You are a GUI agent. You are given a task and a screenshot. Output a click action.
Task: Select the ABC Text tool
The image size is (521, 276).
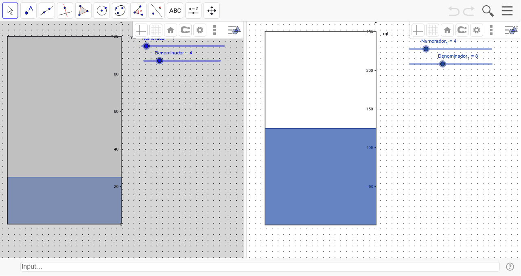175,11
